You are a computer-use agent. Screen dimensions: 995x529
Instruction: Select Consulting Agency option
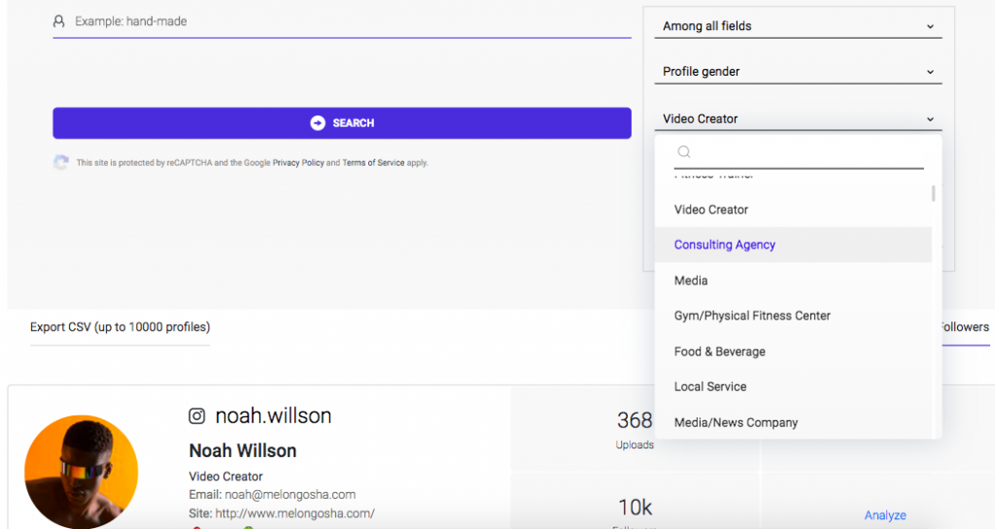tap(793, 245)
